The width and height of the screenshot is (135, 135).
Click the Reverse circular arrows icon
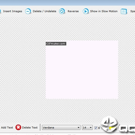(x=62, y=11)
